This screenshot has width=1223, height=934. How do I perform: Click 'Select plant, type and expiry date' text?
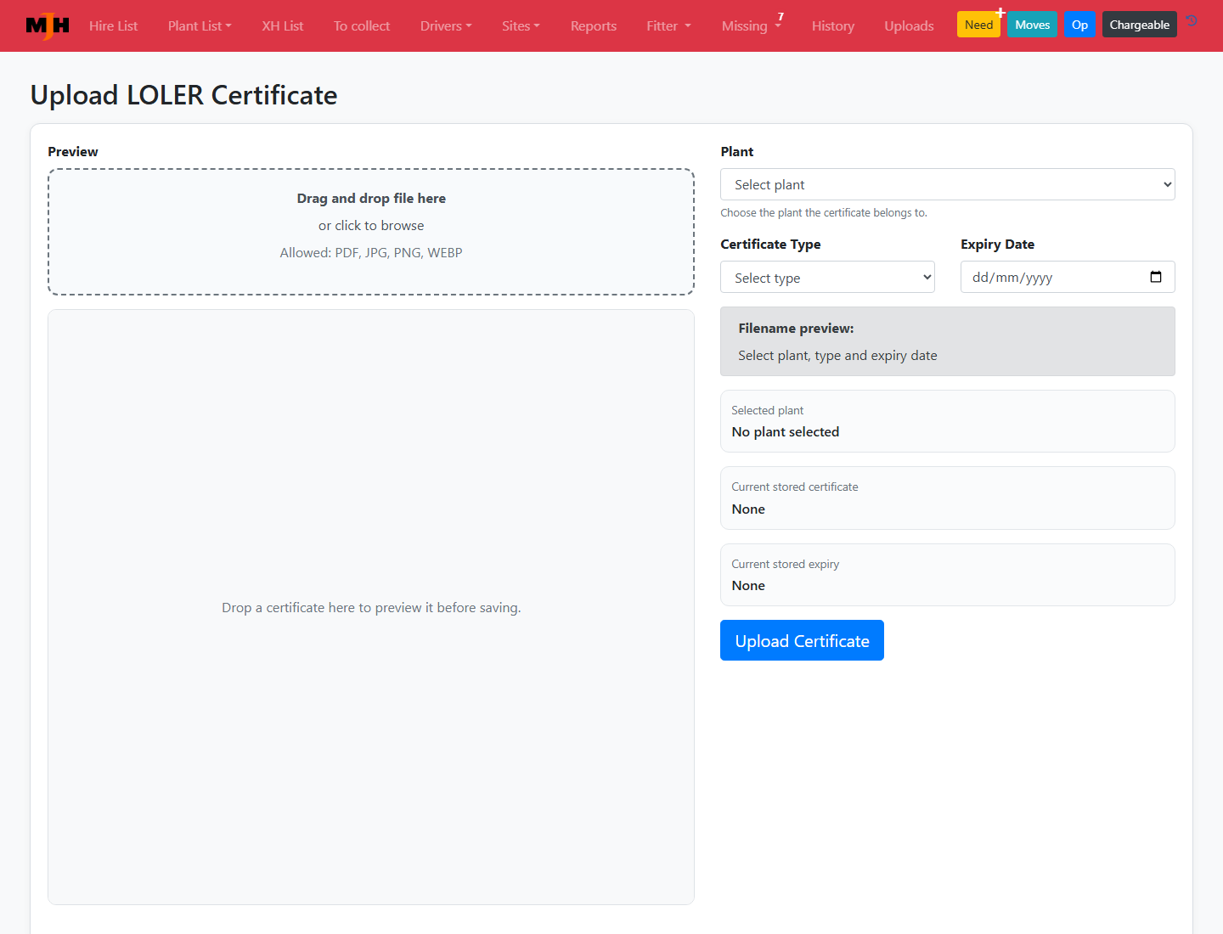837,356
